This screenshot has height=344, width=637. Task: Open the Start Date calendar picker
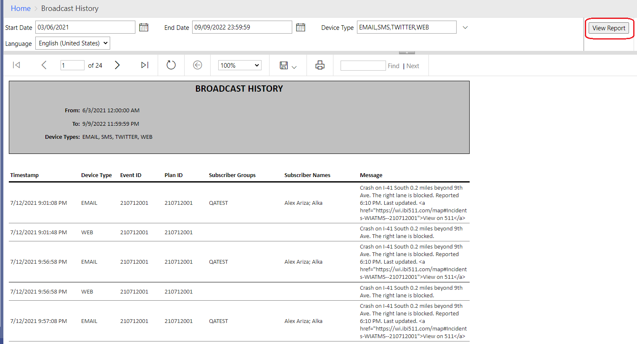[144, 27]
